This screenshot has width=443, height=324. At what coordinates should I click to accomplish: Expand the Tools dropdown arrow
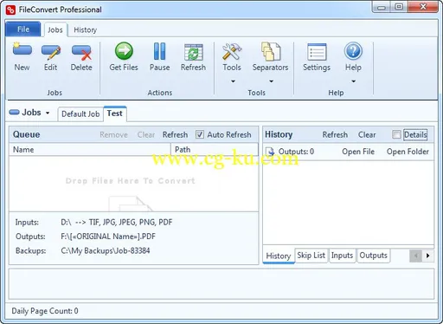click(x=233, y=81)
